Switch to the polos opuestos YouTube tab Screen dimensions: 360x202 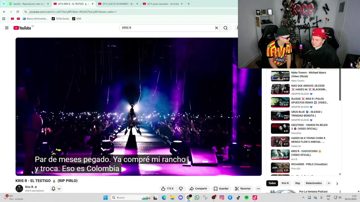(x=163, y=4)
